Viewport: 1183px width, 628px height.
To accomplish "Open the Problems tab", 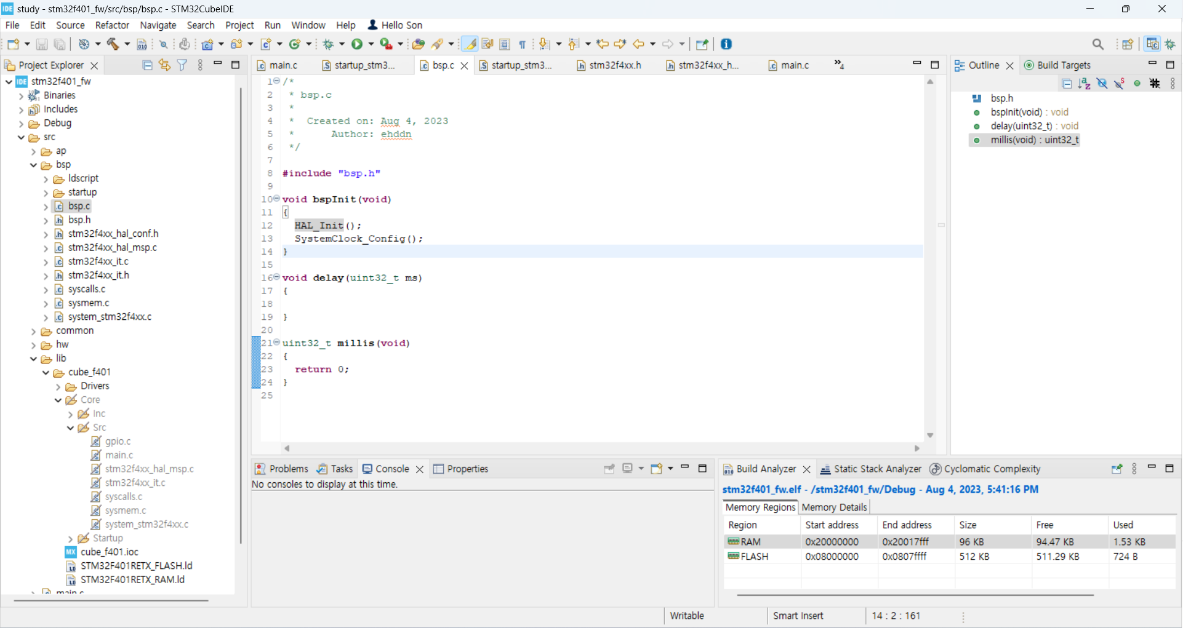I will pos(281,469).
